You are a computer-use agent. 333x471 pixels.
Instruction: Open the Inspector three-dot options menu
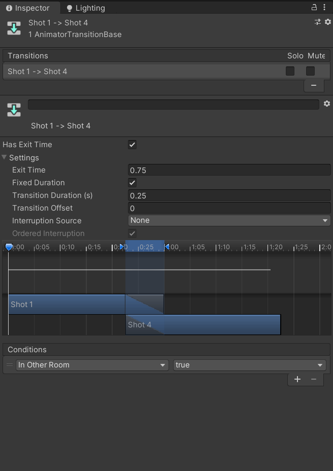(325, 8)
